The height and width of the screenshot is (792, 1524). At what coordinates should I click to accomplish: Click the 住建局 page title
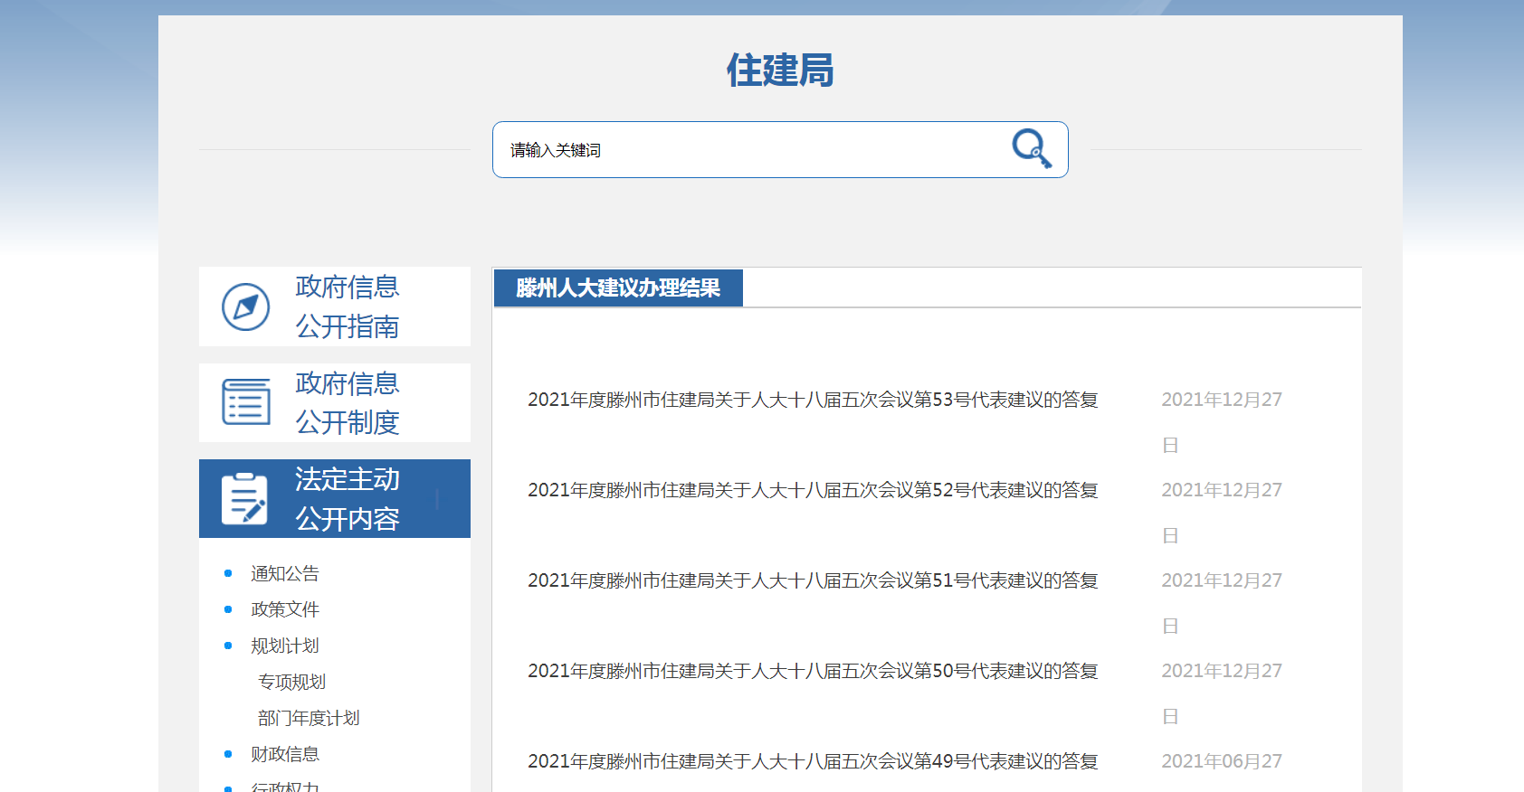pyautogui.click(x=780, y=70)
